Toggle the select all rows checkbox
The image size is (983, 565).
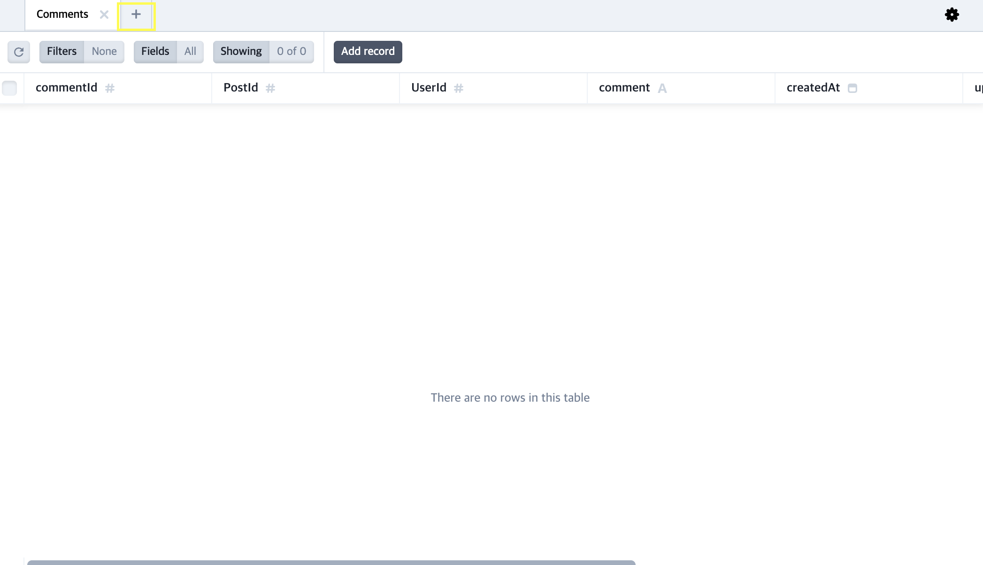[9, 88]
